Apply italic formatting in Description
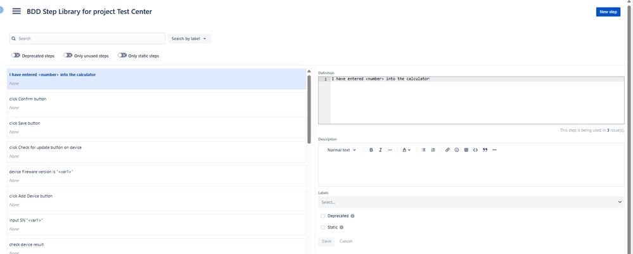Image resolution: width=633 pixels, height=254 pixels. tap(380, 150)
